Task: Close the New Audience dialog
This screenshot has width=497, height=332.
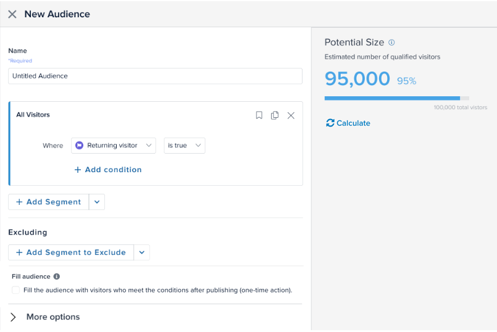Action: click(x=12, y=14)
